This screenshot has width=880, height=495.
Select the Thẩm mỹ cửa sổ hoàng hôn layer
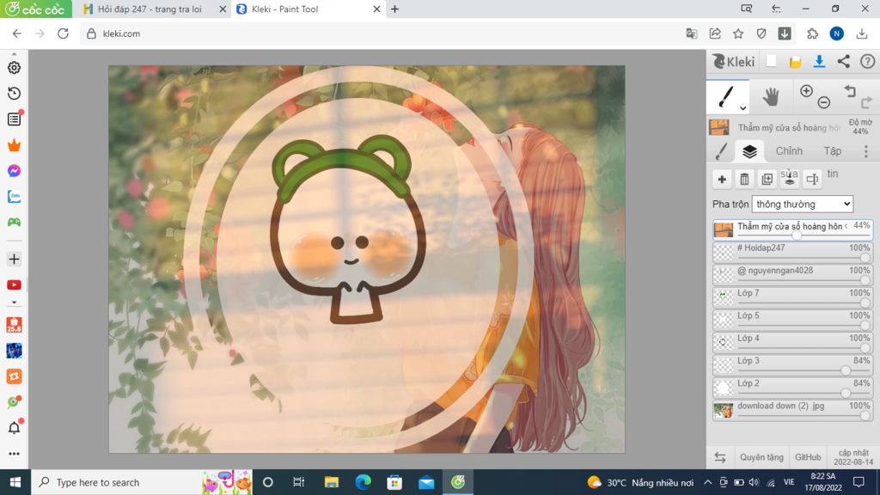tap(792, 229)
